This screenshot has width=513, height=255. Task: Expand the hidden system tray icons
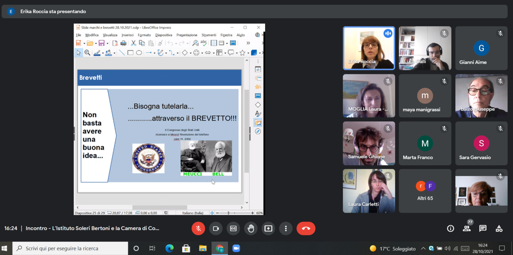point(424,248)
